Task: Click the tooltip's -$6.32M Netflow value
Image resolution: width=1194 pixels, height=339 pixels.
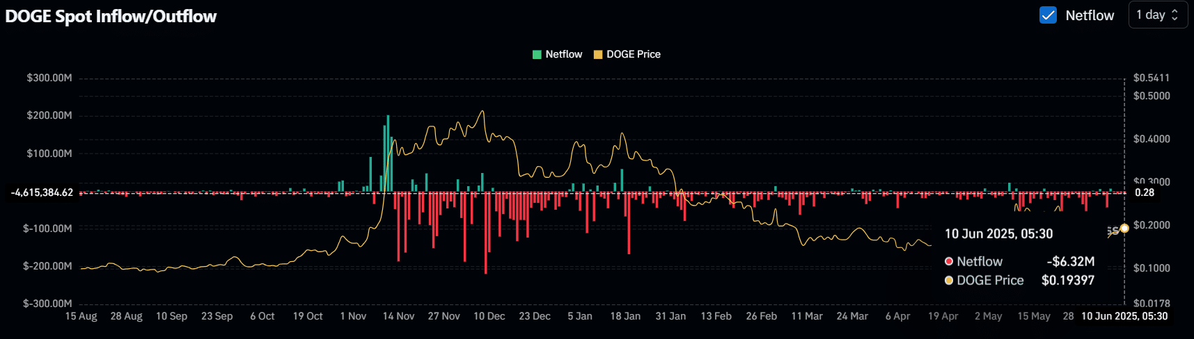Action: pos(1070,261)
